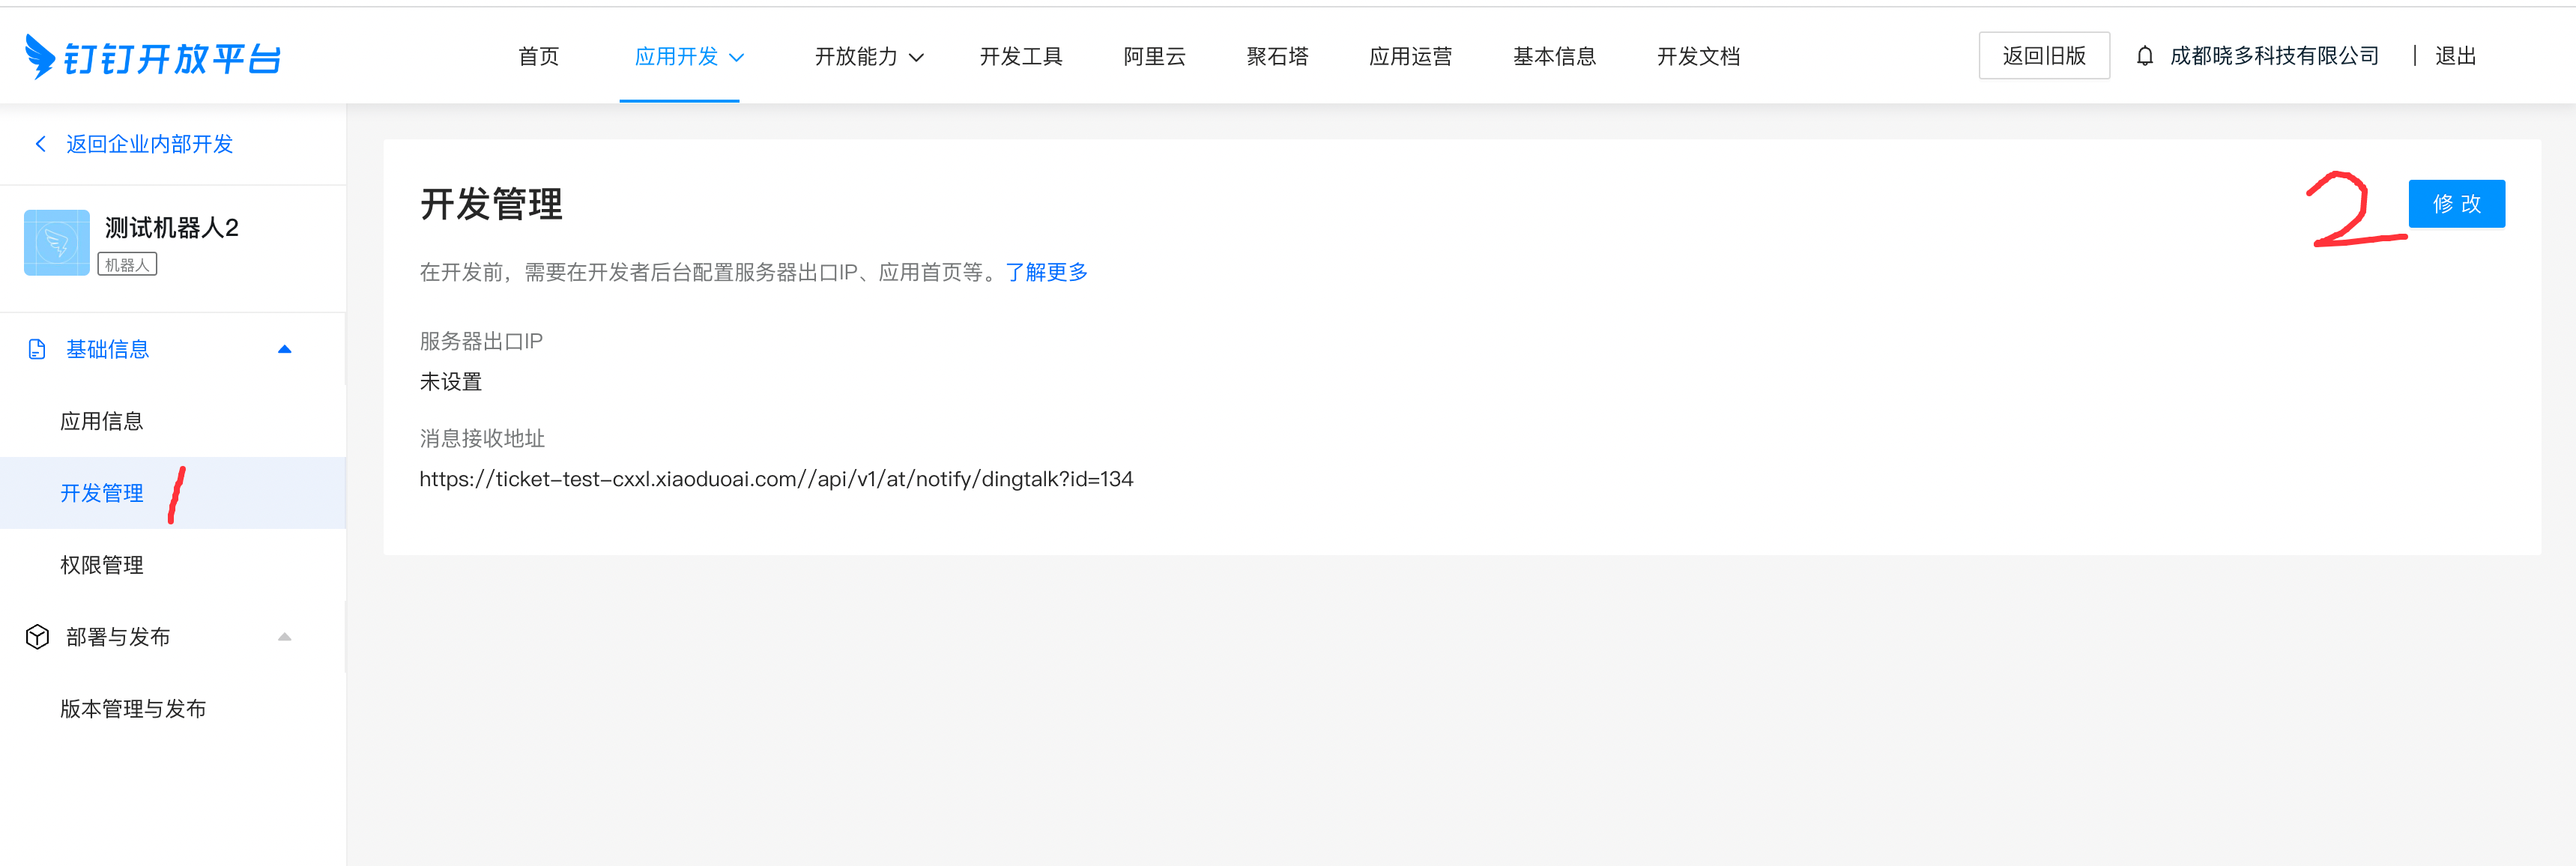Open the 开放能力 dropdown chevron
2576x866 pixels.
(916, 57)
